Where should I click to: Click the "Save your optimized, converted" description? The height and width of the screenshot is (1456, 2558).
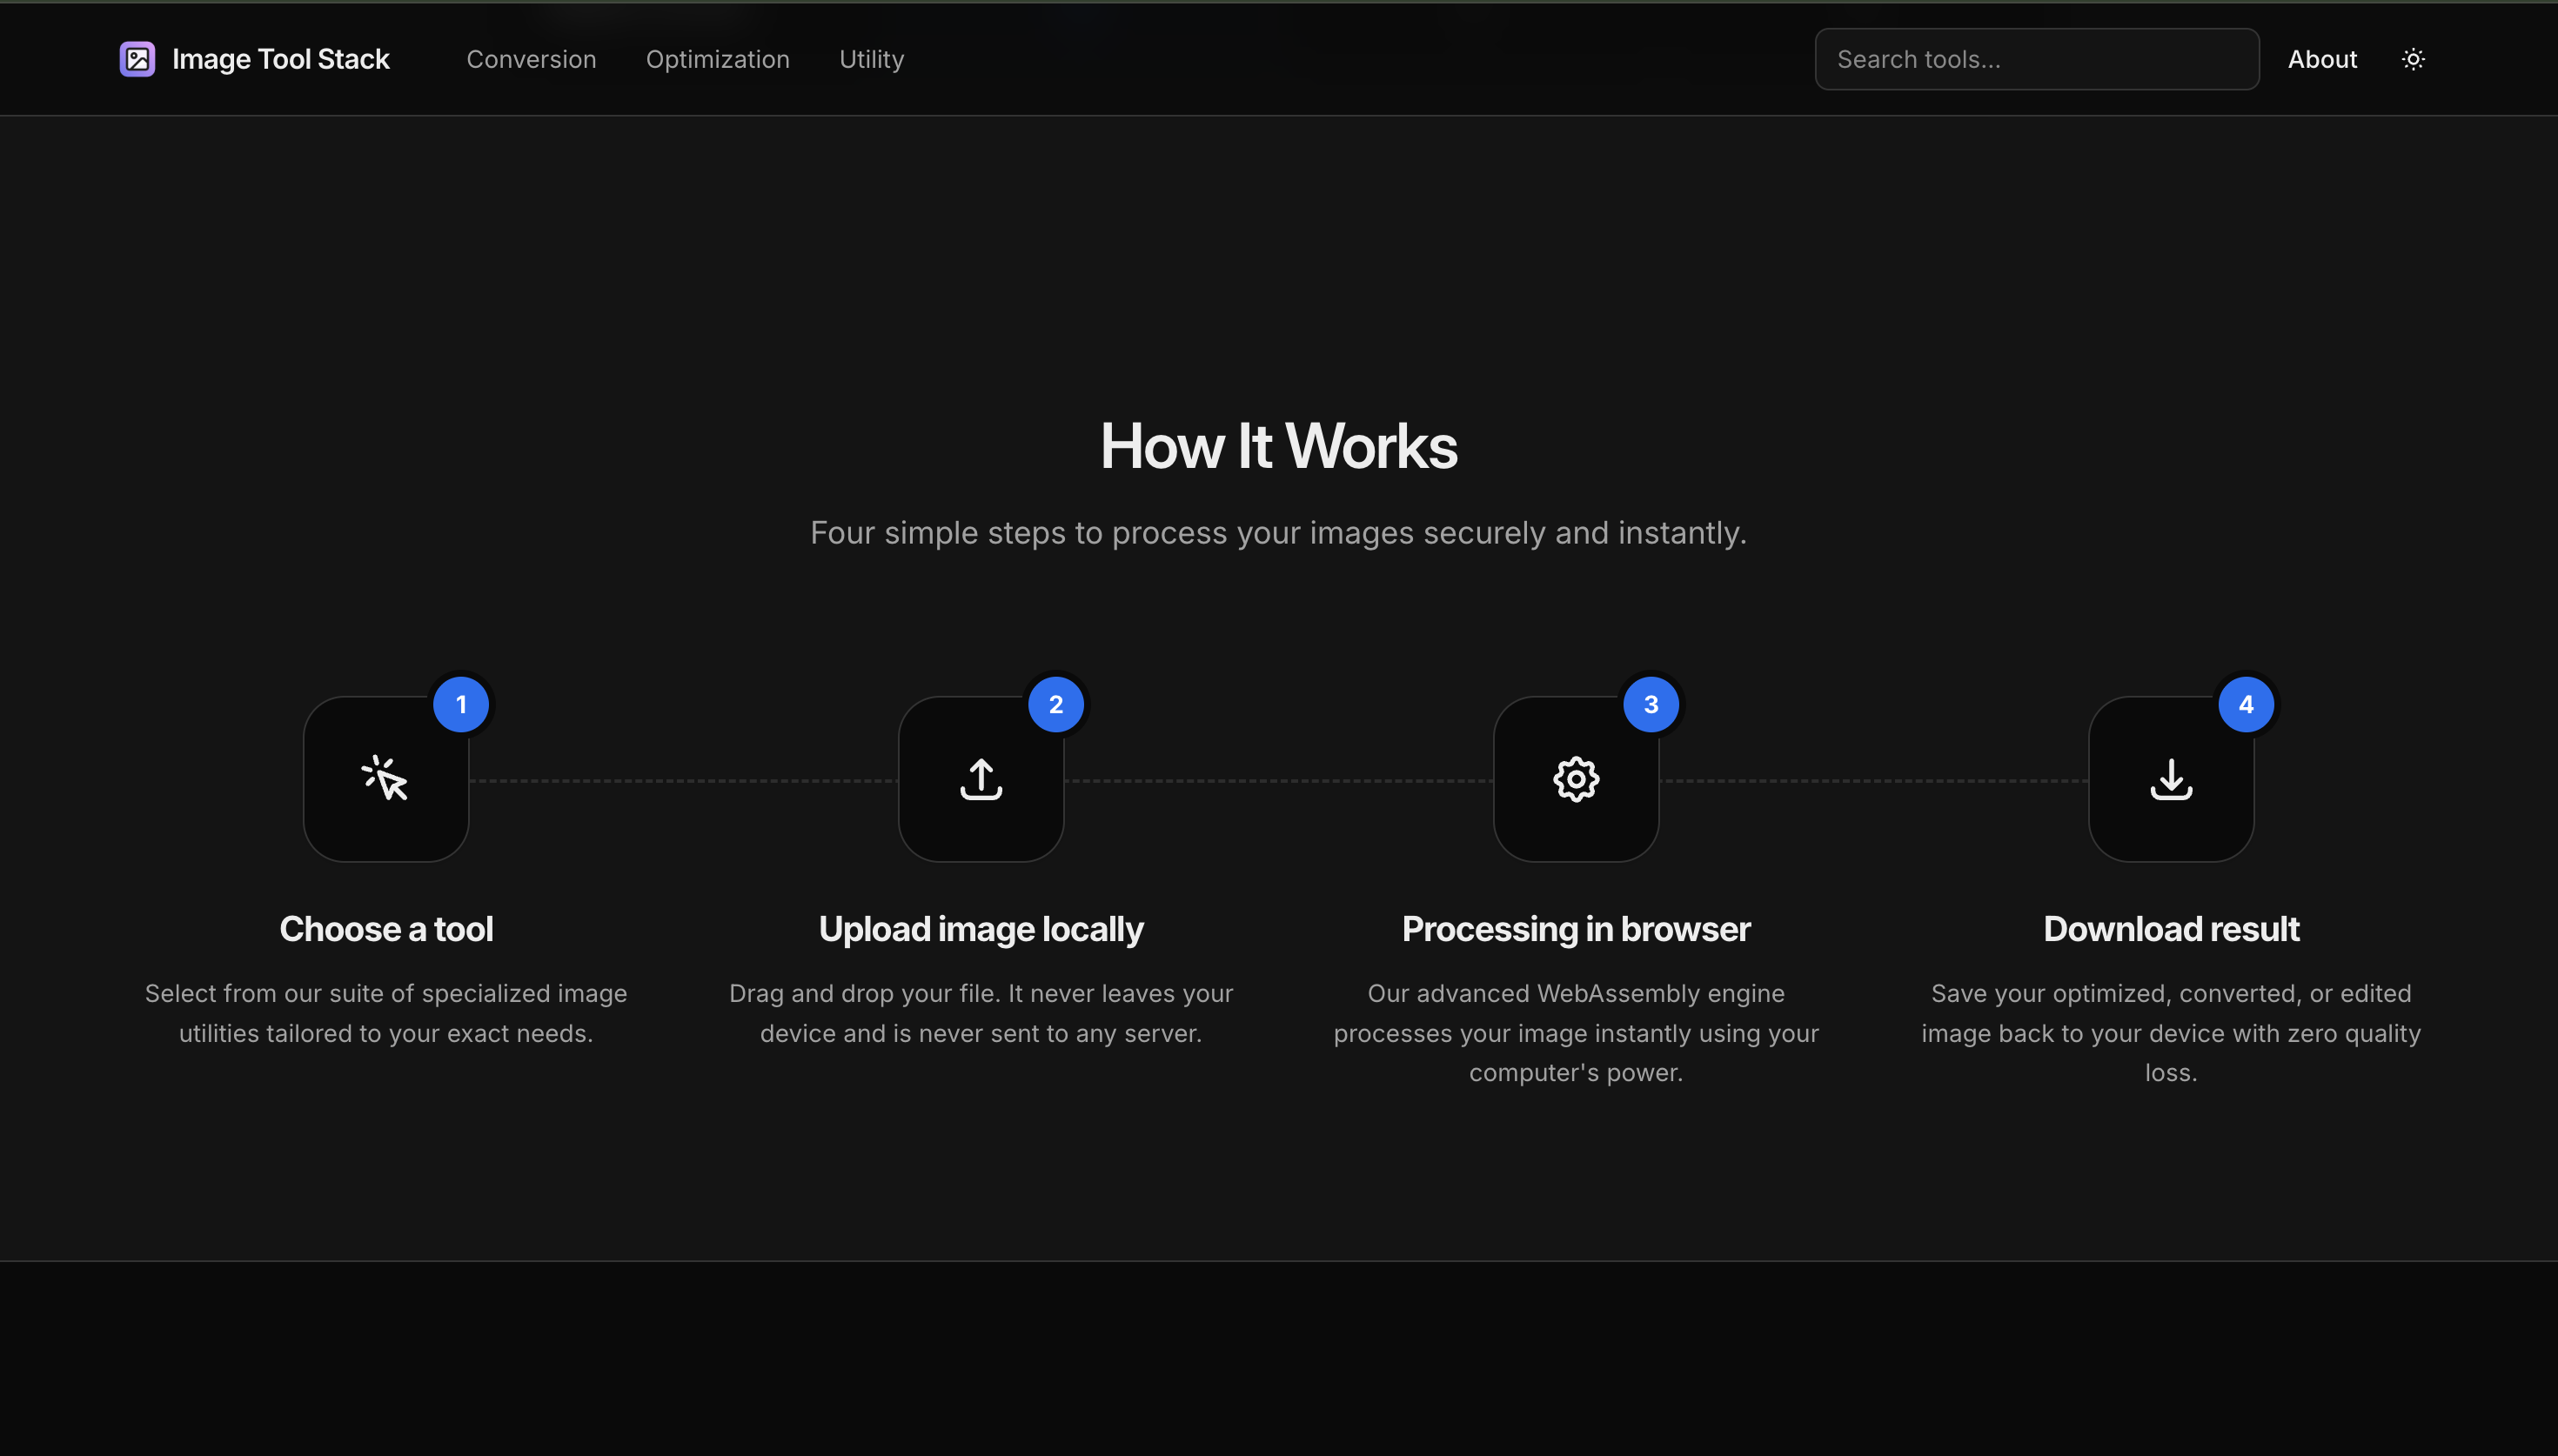pyautogui.click(x=2171, y=1033)
